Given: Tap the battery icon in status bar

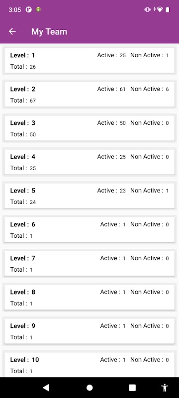Looking at the screenshot, I should point(168,9).
